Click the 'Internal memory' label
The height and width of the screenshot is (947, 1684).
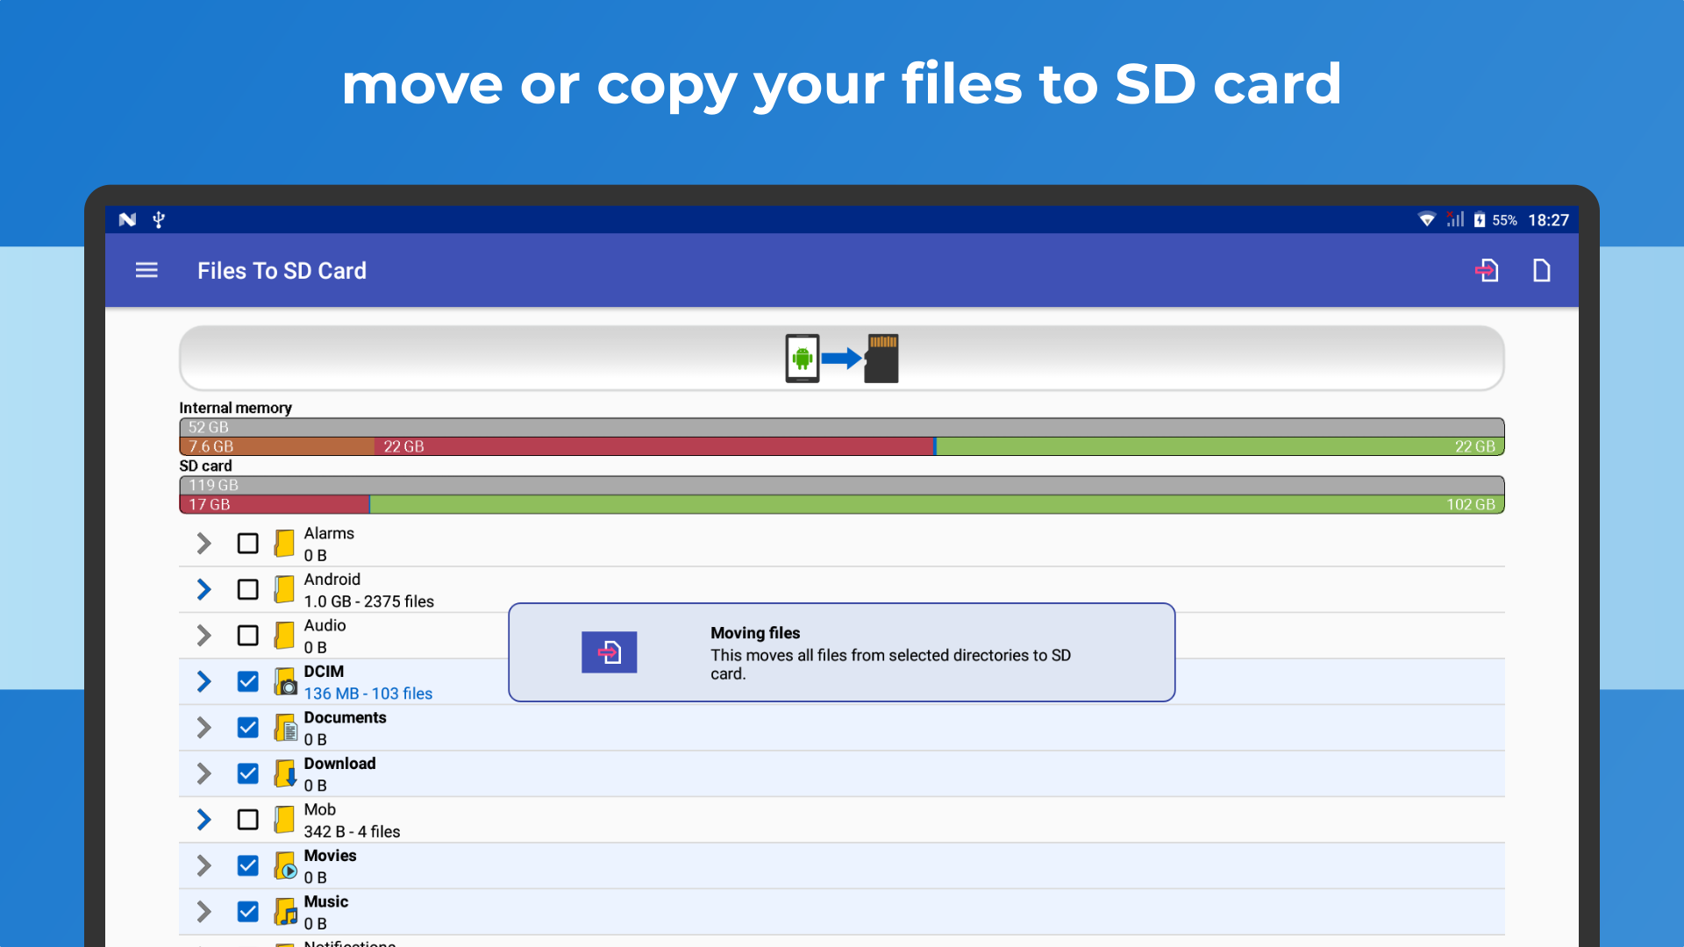[x=235, y=408]
